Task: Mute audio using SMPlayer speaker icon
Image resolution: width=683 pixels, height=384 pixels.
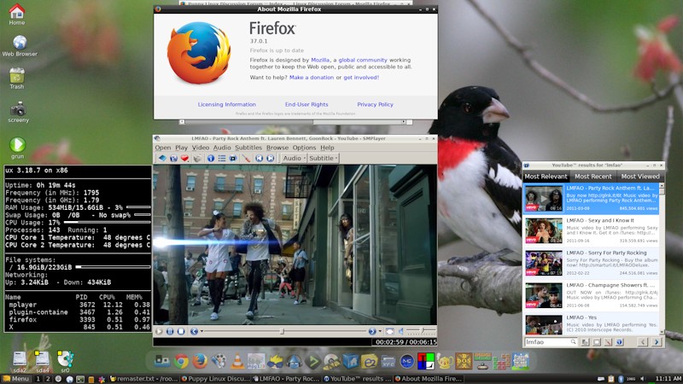Action: click(400, 331)
